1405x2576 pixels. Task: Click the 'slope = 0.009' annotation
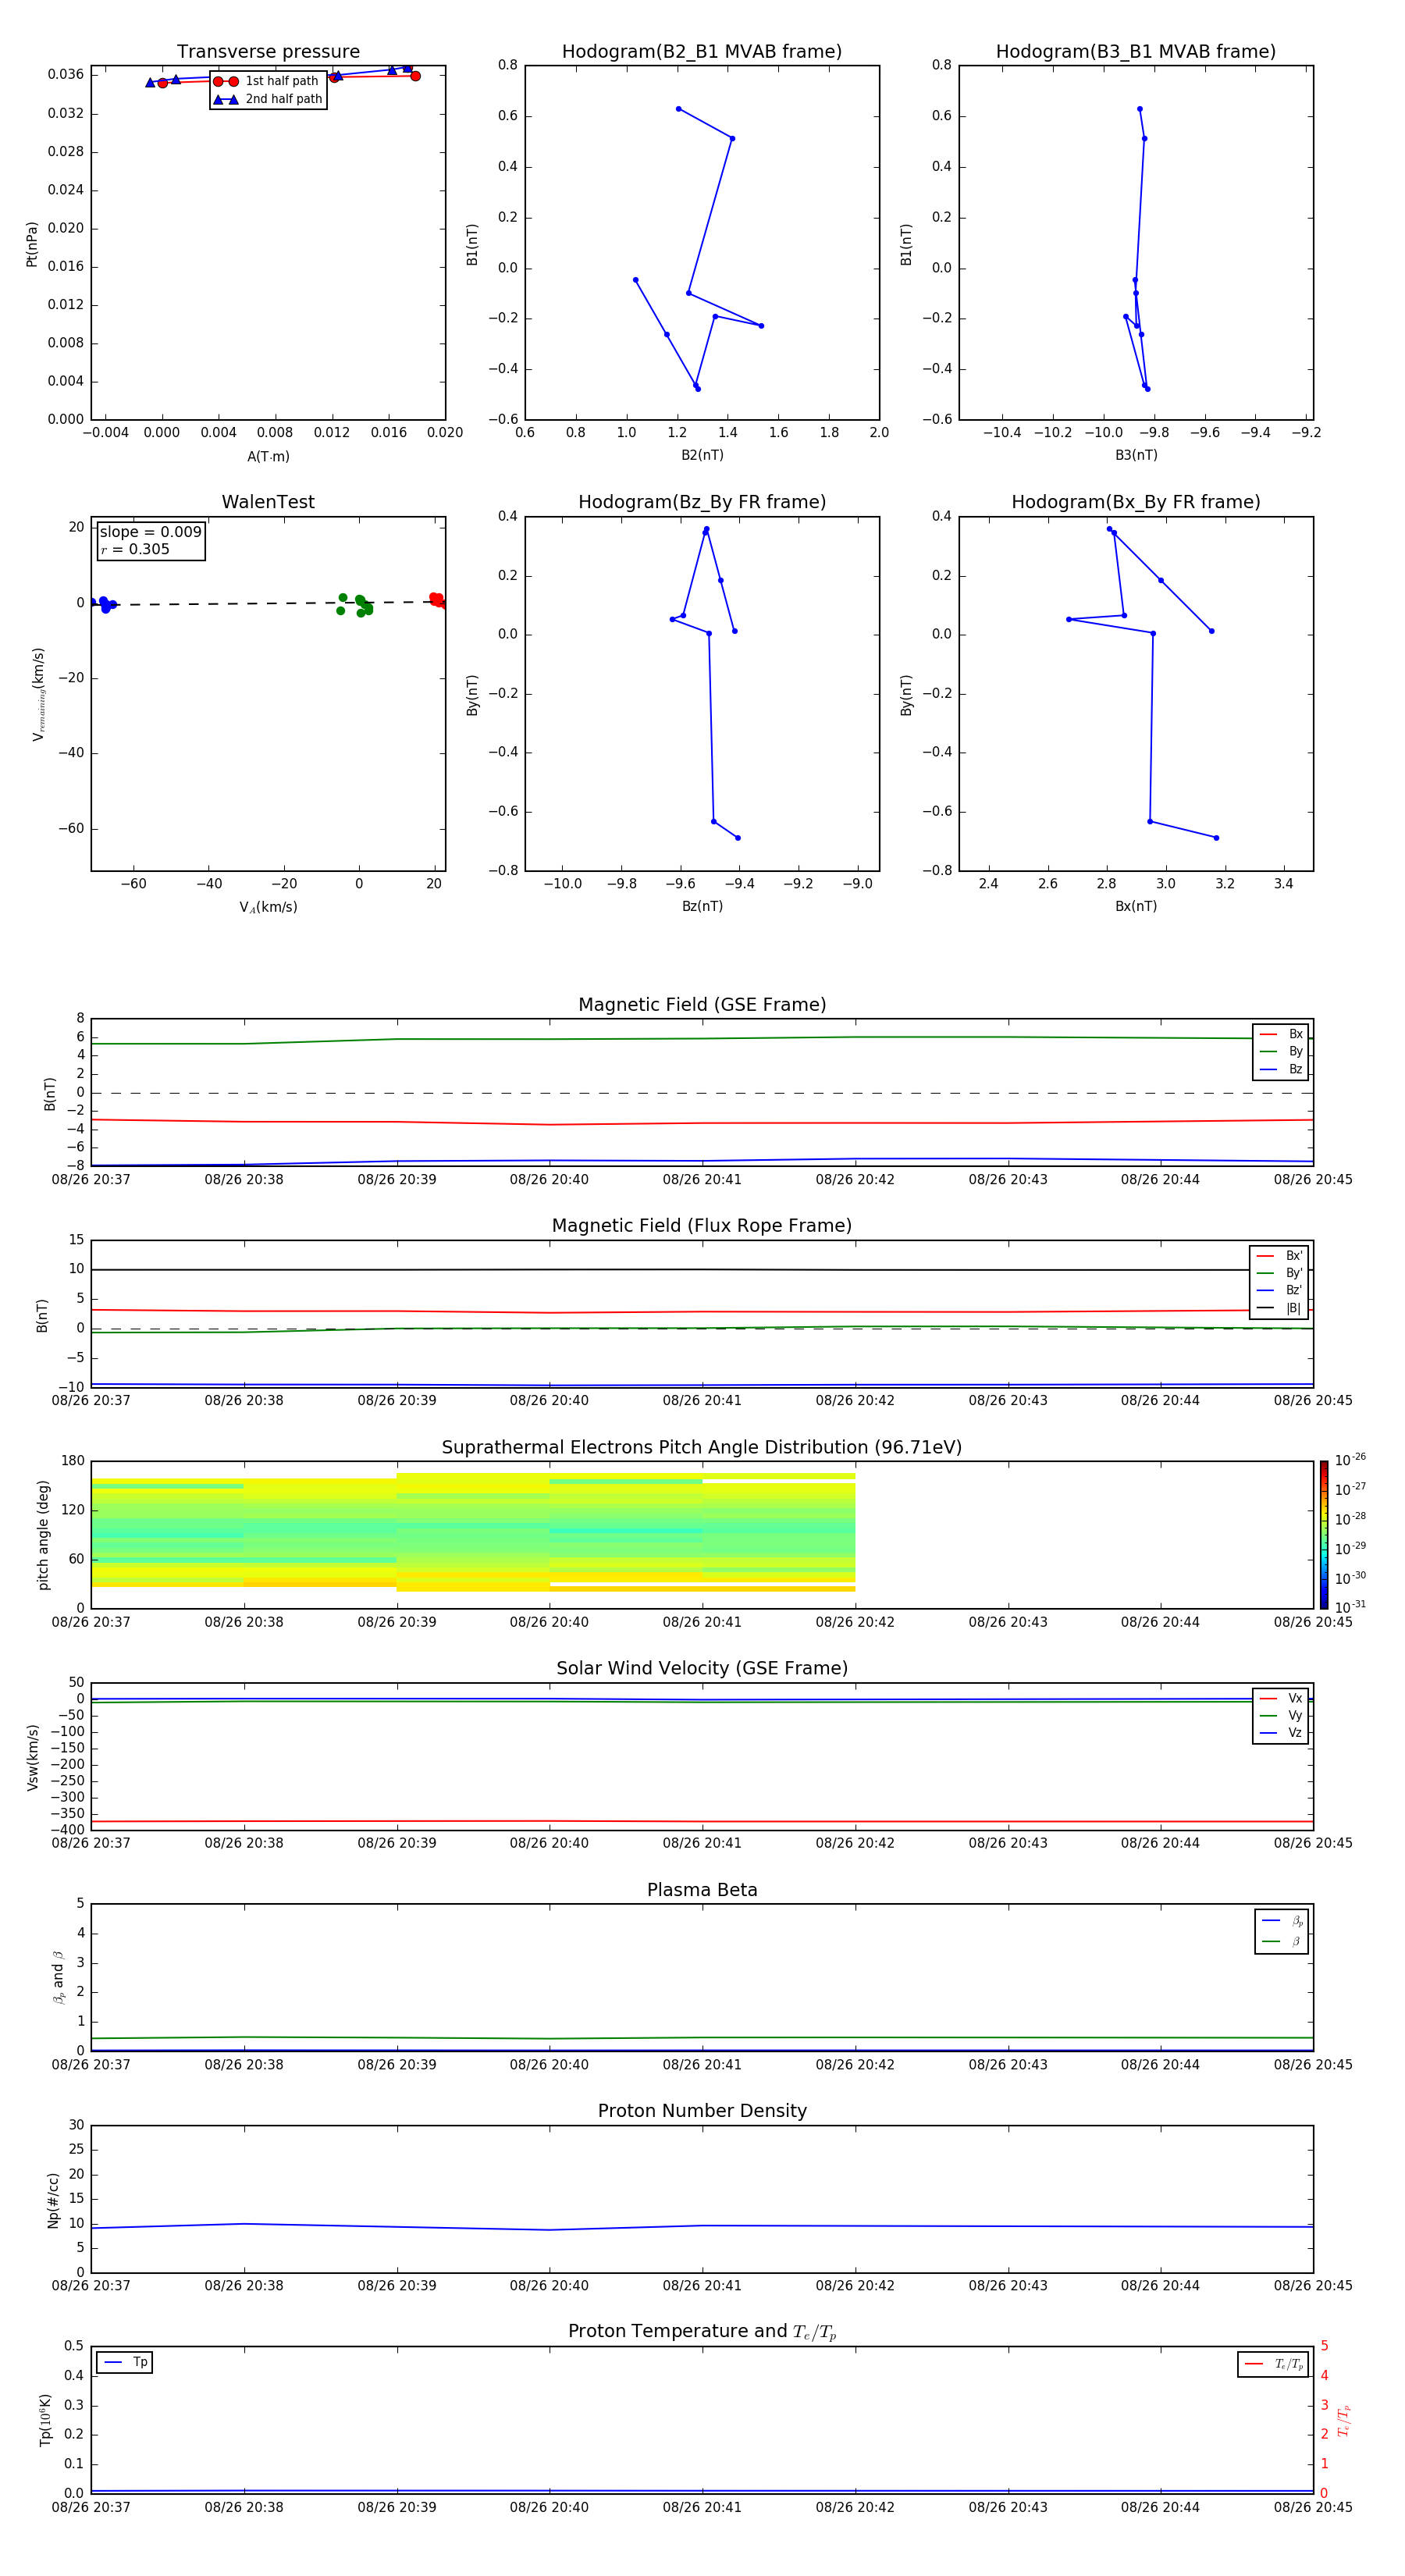(x=151, y=532)
